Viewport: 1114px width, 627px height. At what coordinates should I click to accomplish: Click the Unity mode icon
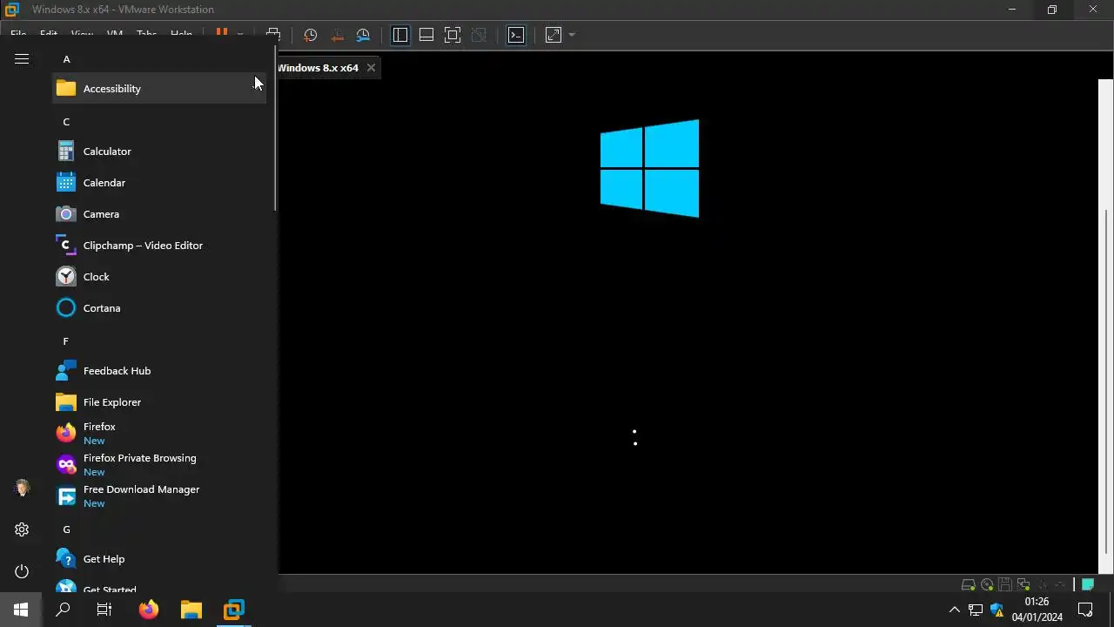click(479, 35)
